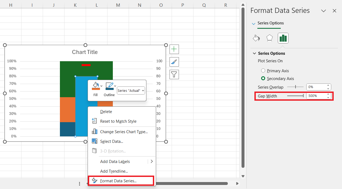The image size is (342, 189).
Task: Click the secondary axis 100 label
Action: pyautogui.click(x=159, y=61)
